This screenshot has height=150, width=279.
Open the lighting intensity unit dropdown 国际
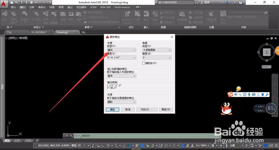pos(122,102)
